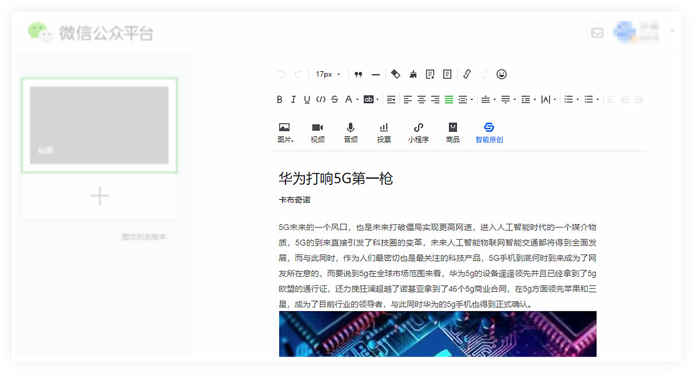
Task: Select the circuit board image in the article
Action: pos(438,334)
